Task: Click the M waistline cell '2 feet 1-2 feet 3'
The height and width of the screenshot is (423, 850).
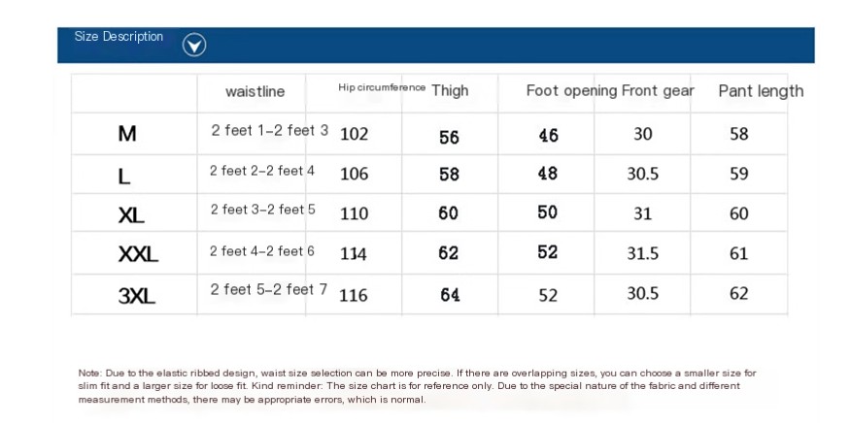Action: point(270,131)
